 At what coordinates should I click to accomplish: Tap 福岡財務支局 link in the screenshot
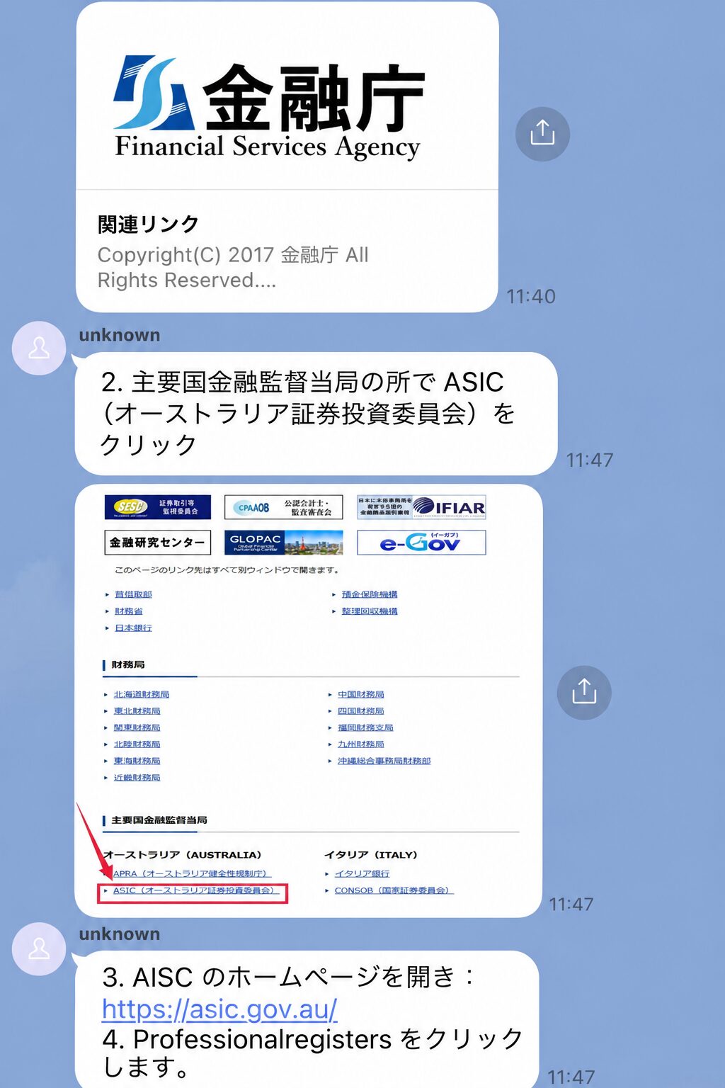pos(365,728)
